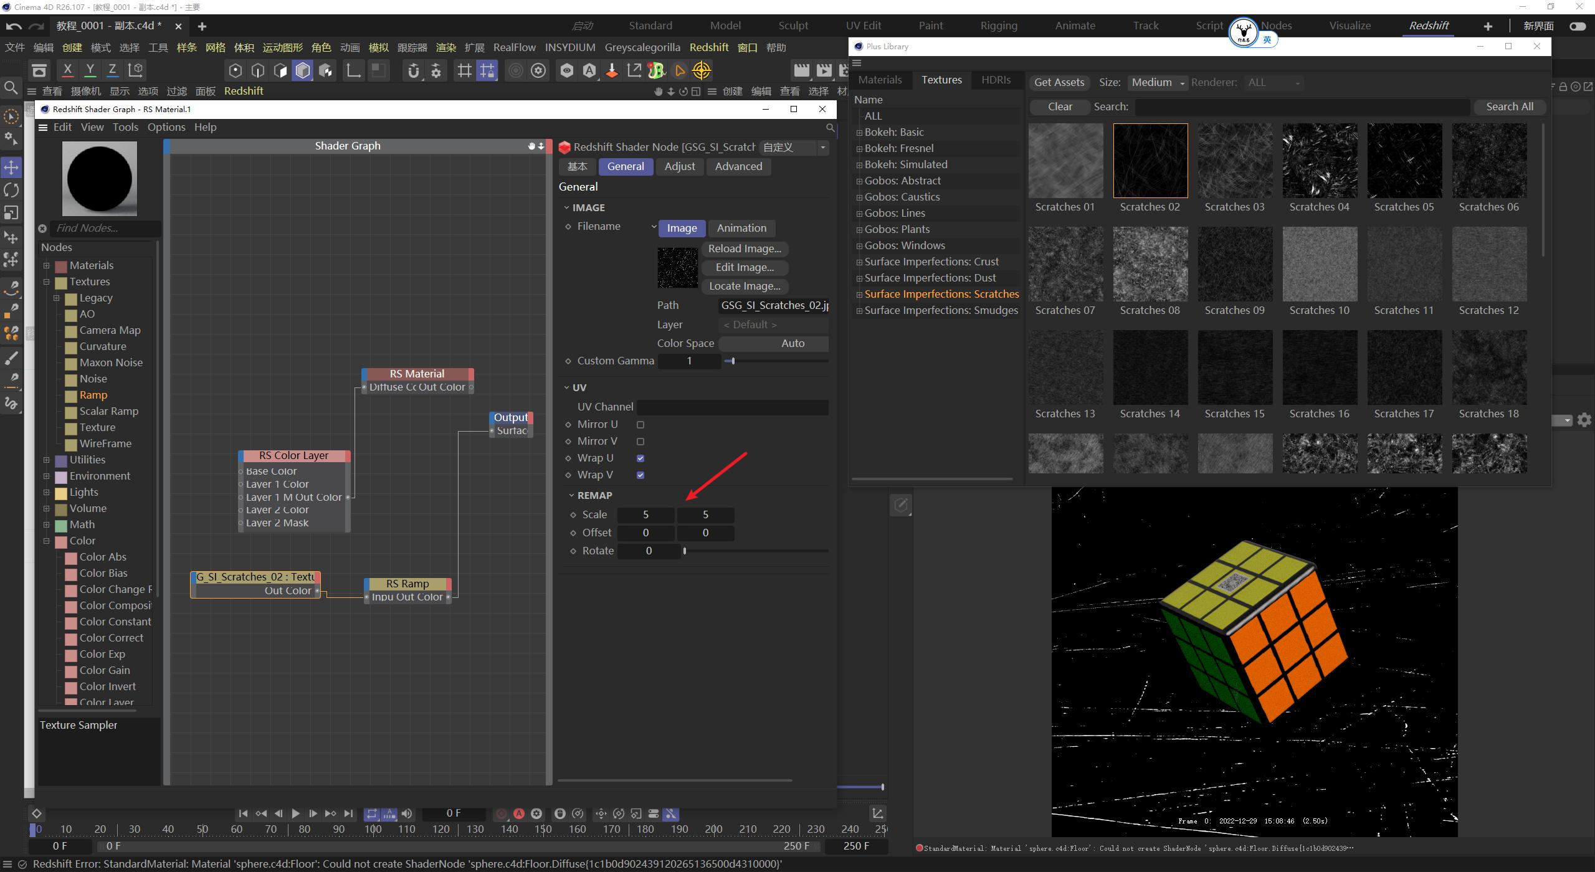Collapse the REMAP section

coord(571,495)
